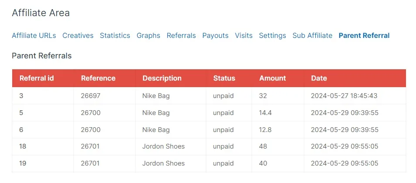Go to the Sub Affiliate tab
416x183 pixels.
312,36
